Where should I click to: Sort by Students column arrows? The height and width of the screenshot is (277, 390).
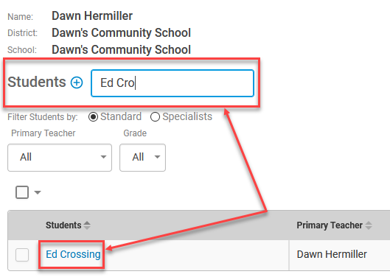click(x=87, y=225)
